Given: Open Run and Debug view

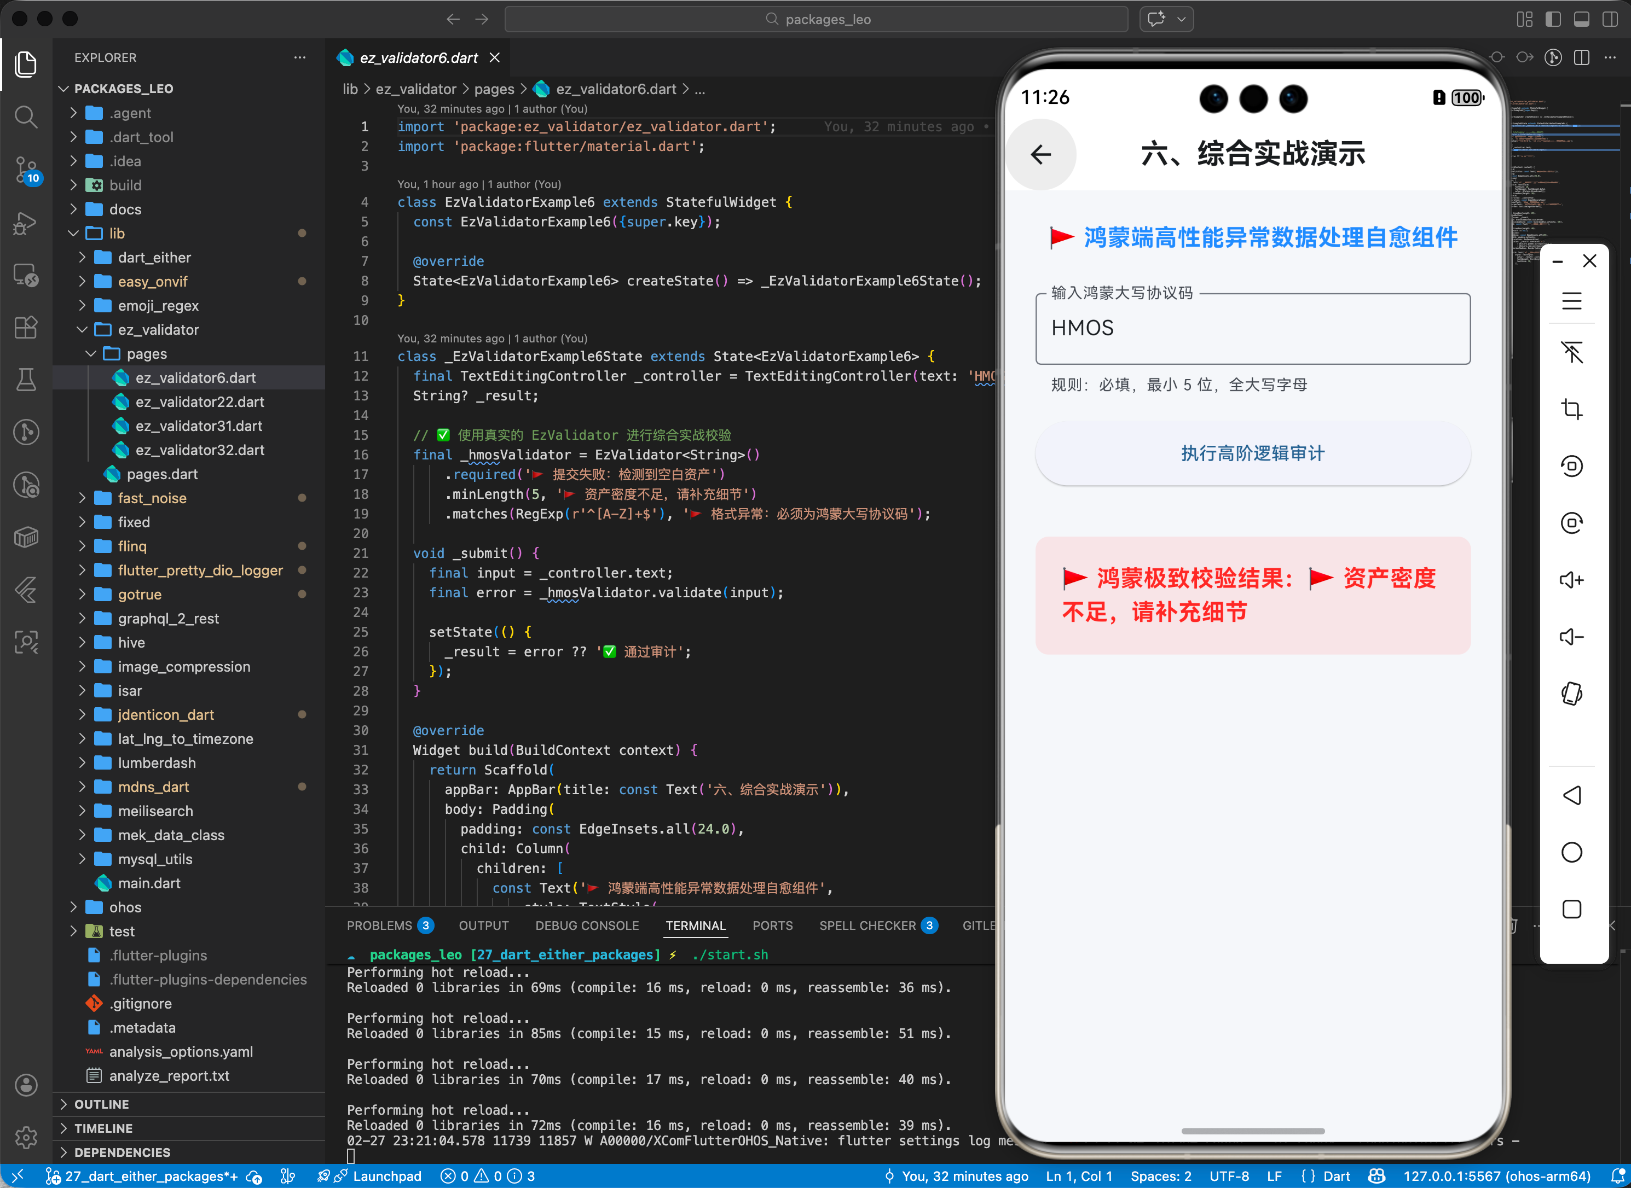Looking at the screenshot, I should point(26,223).
